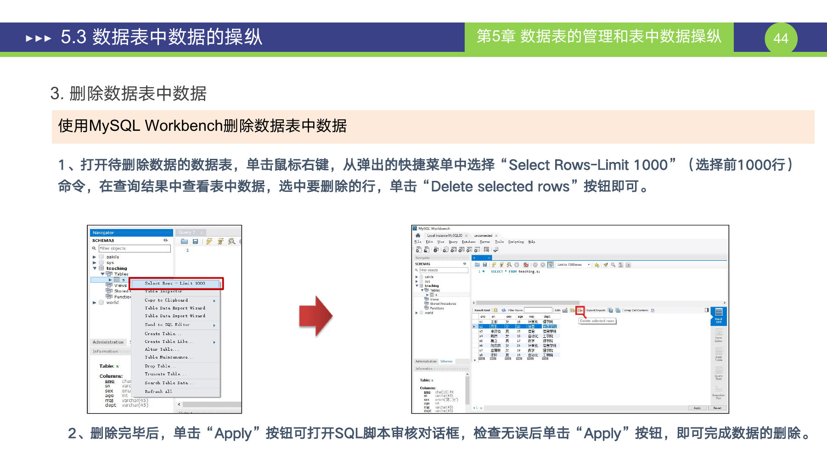Choose Select Rows - Limit 1000 menu item
The width and height of the screenshot is (827, 465).
[x=176, y=283]
